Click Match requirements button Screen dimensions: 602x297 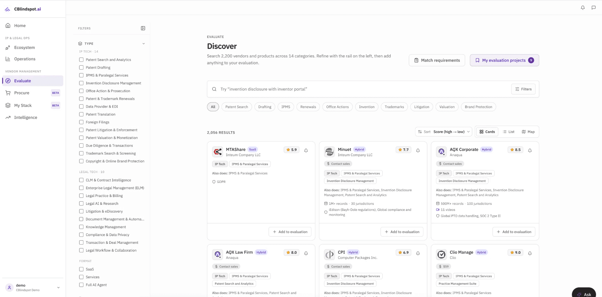pos(437,60)
